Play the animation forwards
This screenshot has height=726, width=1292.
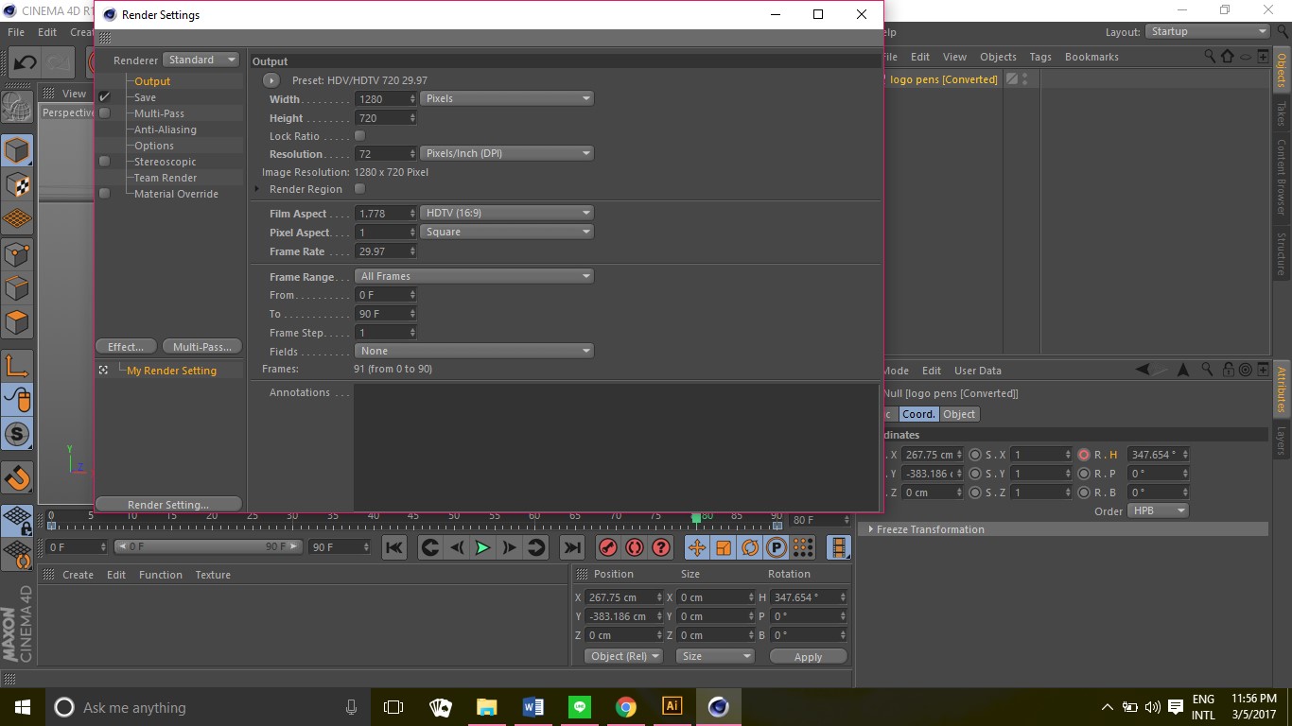483,547
